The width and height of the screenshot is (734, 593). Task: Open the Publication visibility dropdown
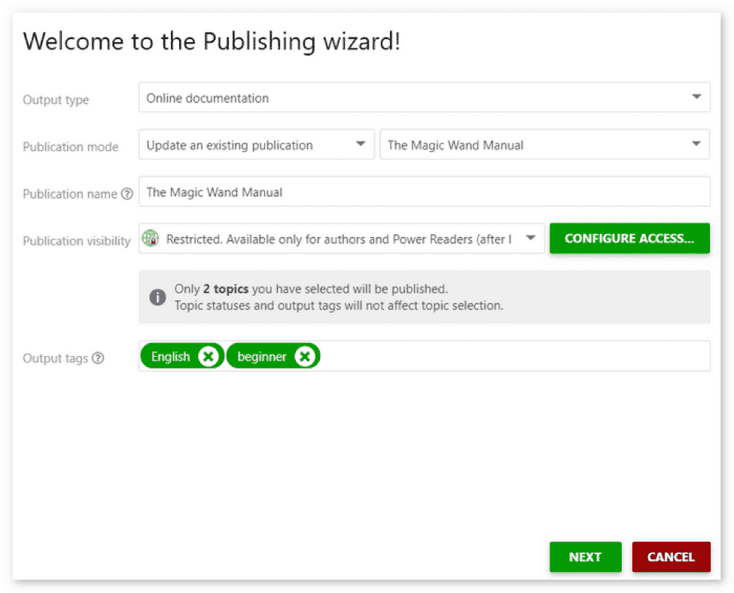341,237
